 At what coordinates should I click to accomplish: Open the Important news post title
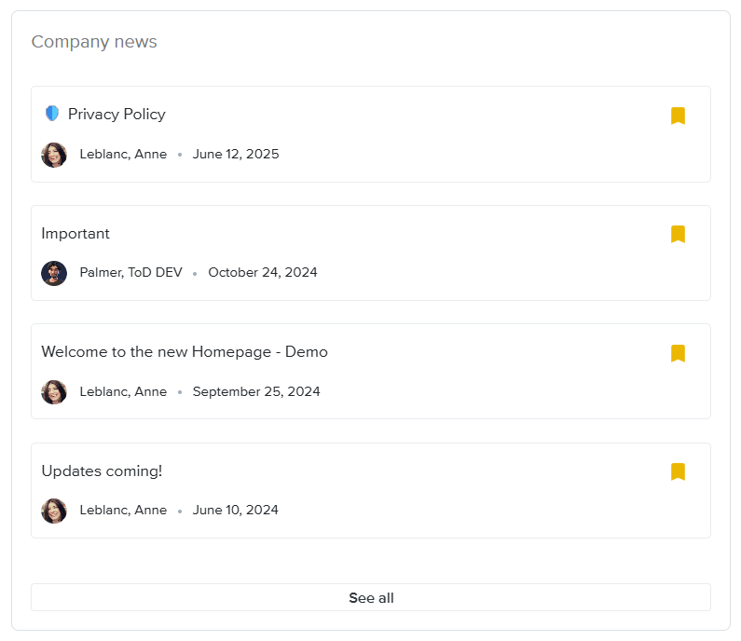[75, 234]
